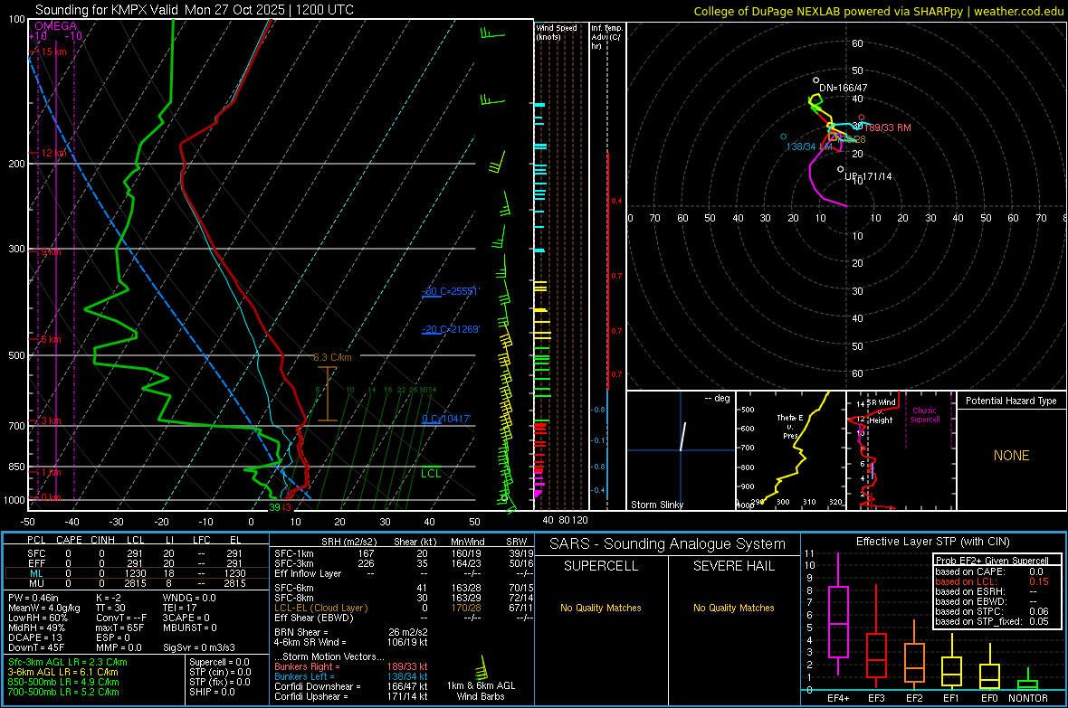This screenshot has height=708, width=1068.
Task: Click the SUPERCELL column header
Action: [600, 566]
